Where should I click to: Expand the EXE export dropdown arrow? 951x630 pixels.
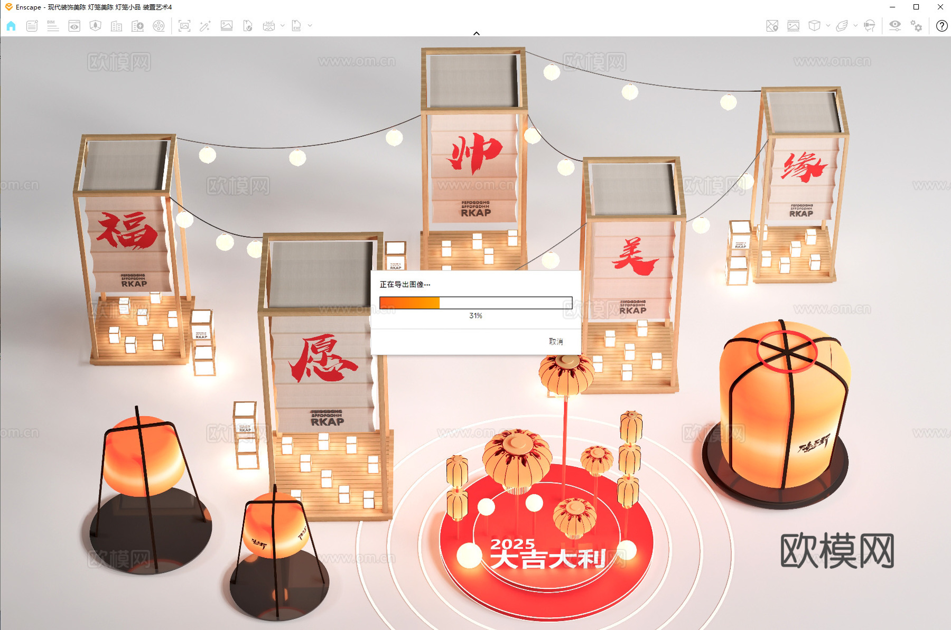(x=310, y=25)
